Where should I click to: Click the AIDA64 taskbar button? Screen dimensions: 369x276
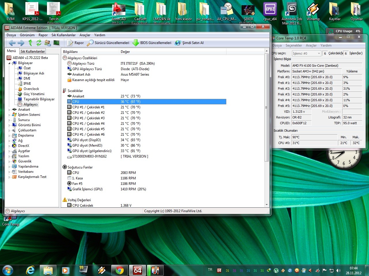point(138,270)
